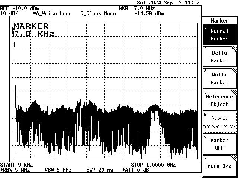Open the Delta Marker softkey
238x178 pixels.
pos(220,57)
